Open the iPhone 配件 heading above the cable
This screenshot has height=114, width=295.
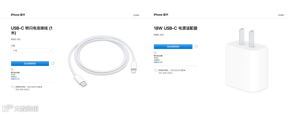tap(18, 15)
